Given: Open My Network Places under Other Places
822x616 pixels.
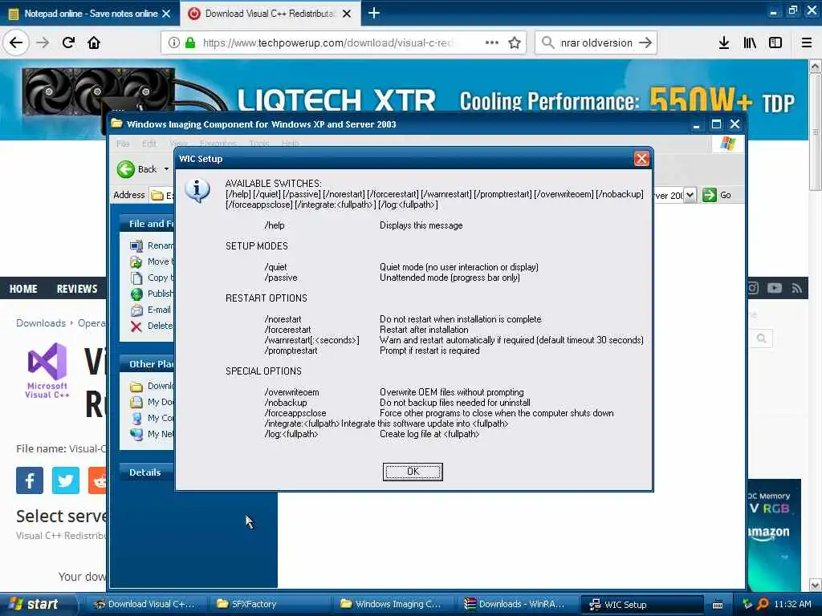Looking at the screenshot, I should pos(152,434).
